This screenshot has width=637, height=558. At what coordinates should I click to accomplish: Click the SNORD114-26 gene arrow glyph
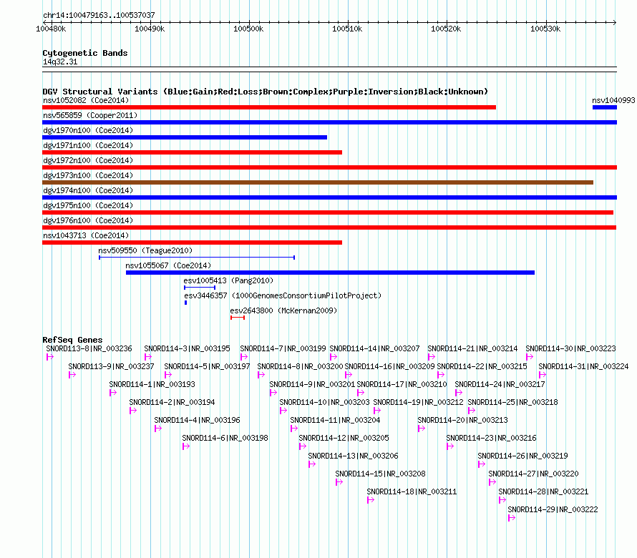(x=482, y=464)
